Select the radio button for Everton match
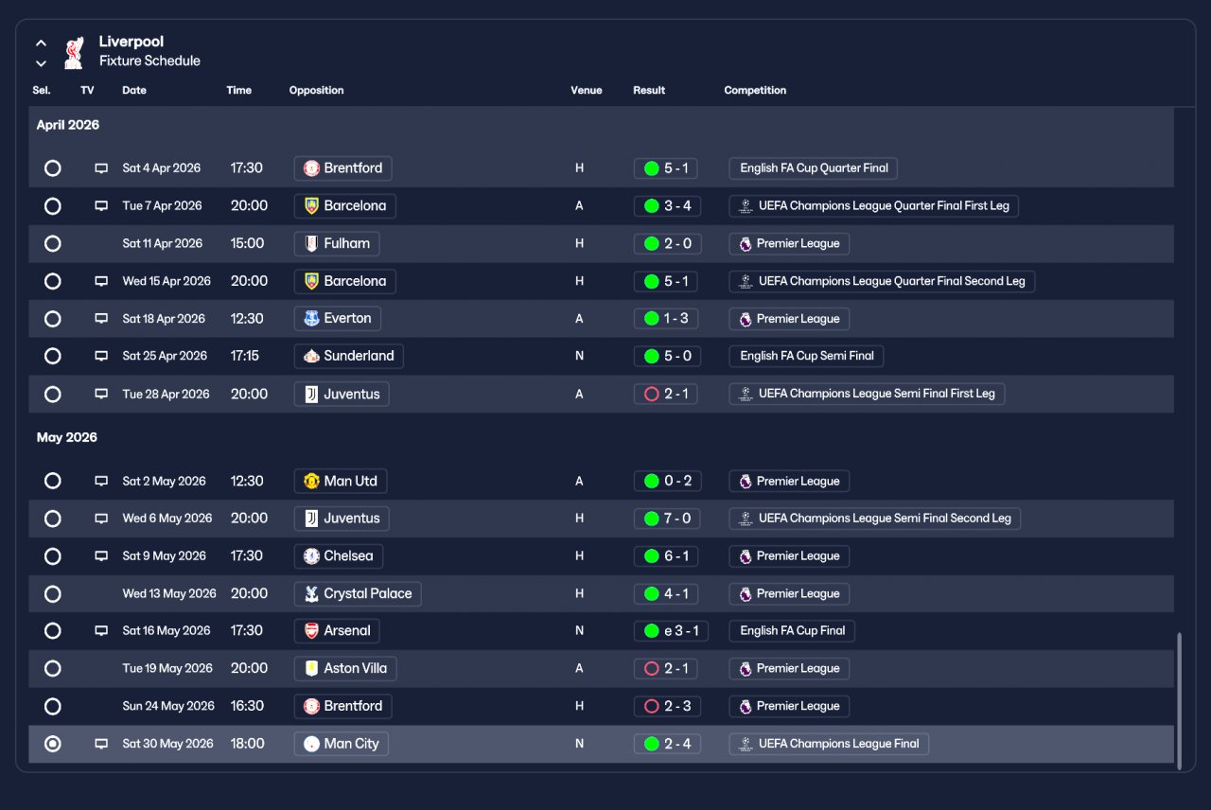Screen dimensions: 1211x810 point(53,319)
